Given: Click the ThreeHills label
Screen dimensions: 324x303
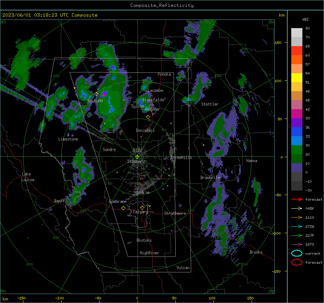Looking at the screenshot, I should coord(181,157).
